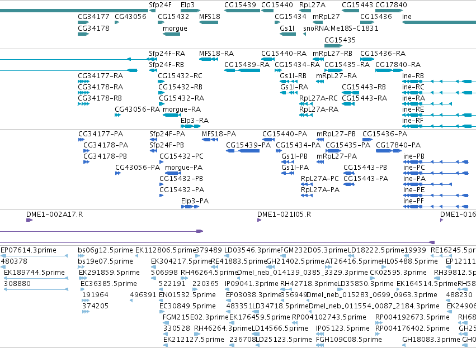
Task: Select the Elp3-RA transcript label
Action: [x=195, y=121]
